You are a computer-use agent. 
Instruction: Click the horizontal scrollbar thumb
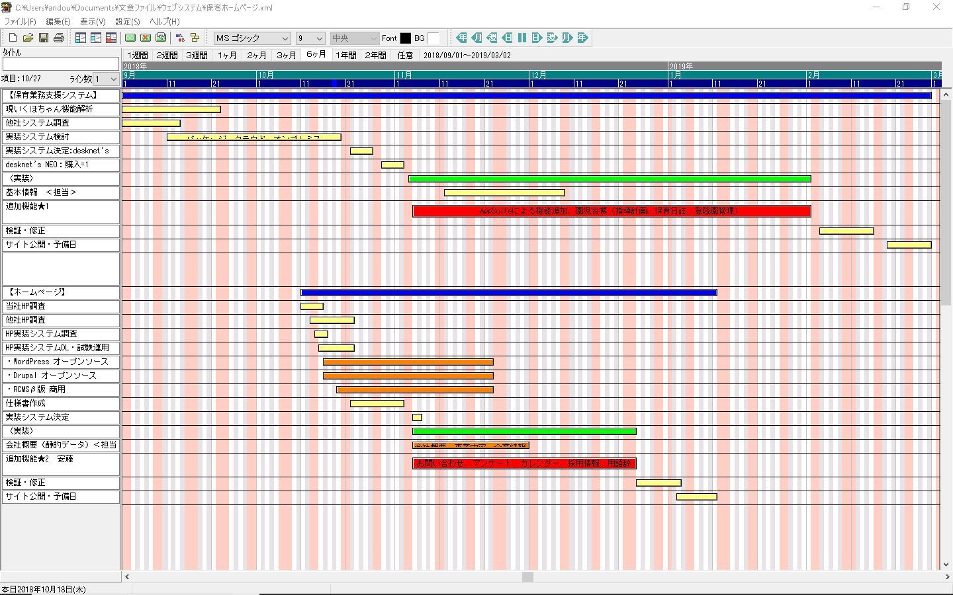click(527, 576)
